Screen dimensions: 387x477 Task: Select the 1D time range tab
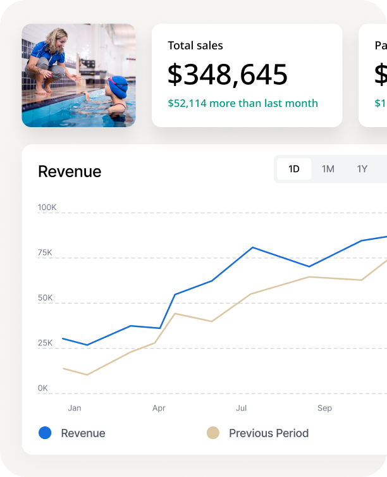coord(294,169)
